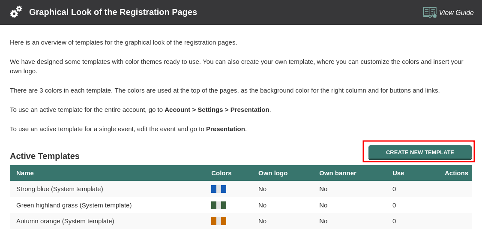Click the bold Account > Settings > Presentation text
The image size is (482, 243).
click(x=217, y=110)
